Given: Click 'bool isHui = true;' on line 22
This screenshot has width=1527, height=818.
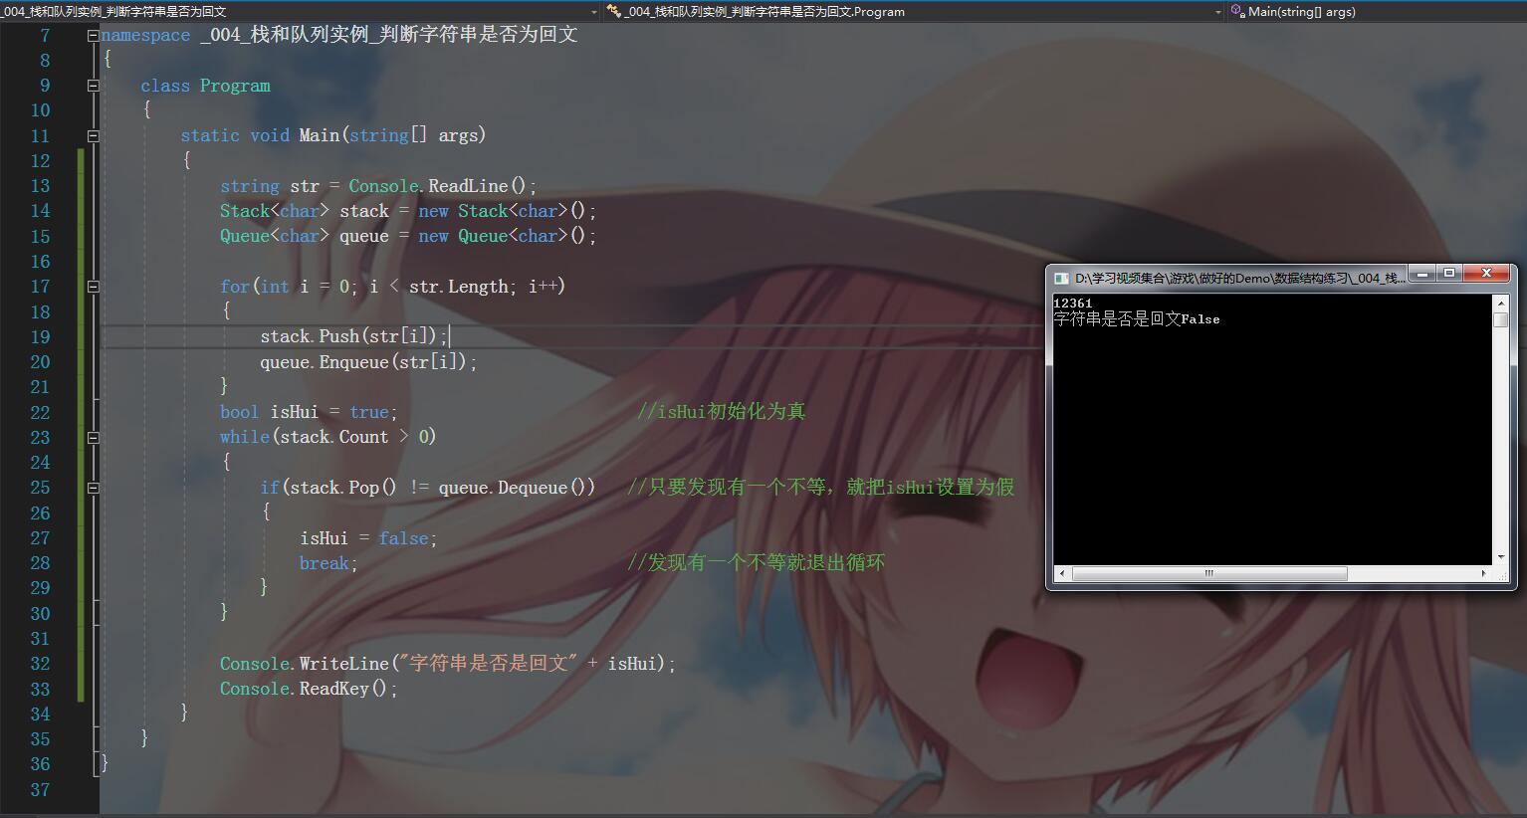Looking at the screenshot, I should 309,412.
